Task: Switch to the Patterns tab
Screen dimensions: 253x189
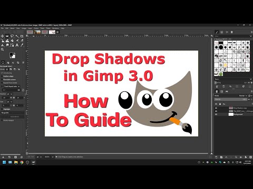Action: [x=222, y=32]
